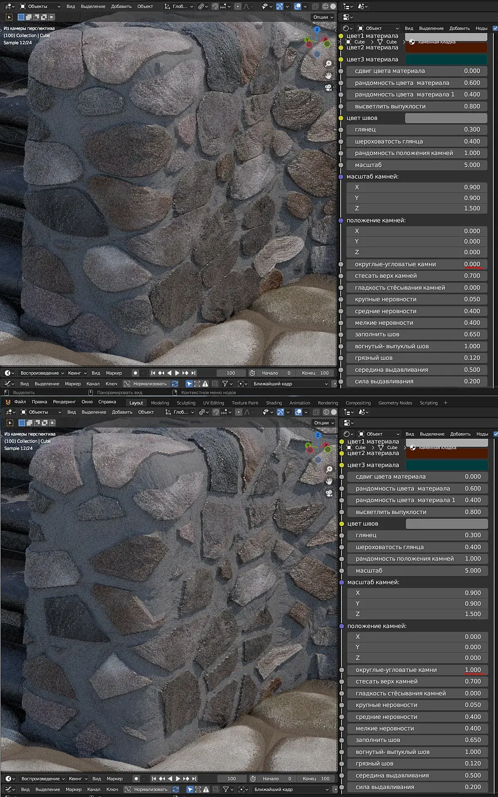Click the blue Z axis gizmo in the lower viewport
The width and height of the screenshot is (498, 797).
(318, 435)
